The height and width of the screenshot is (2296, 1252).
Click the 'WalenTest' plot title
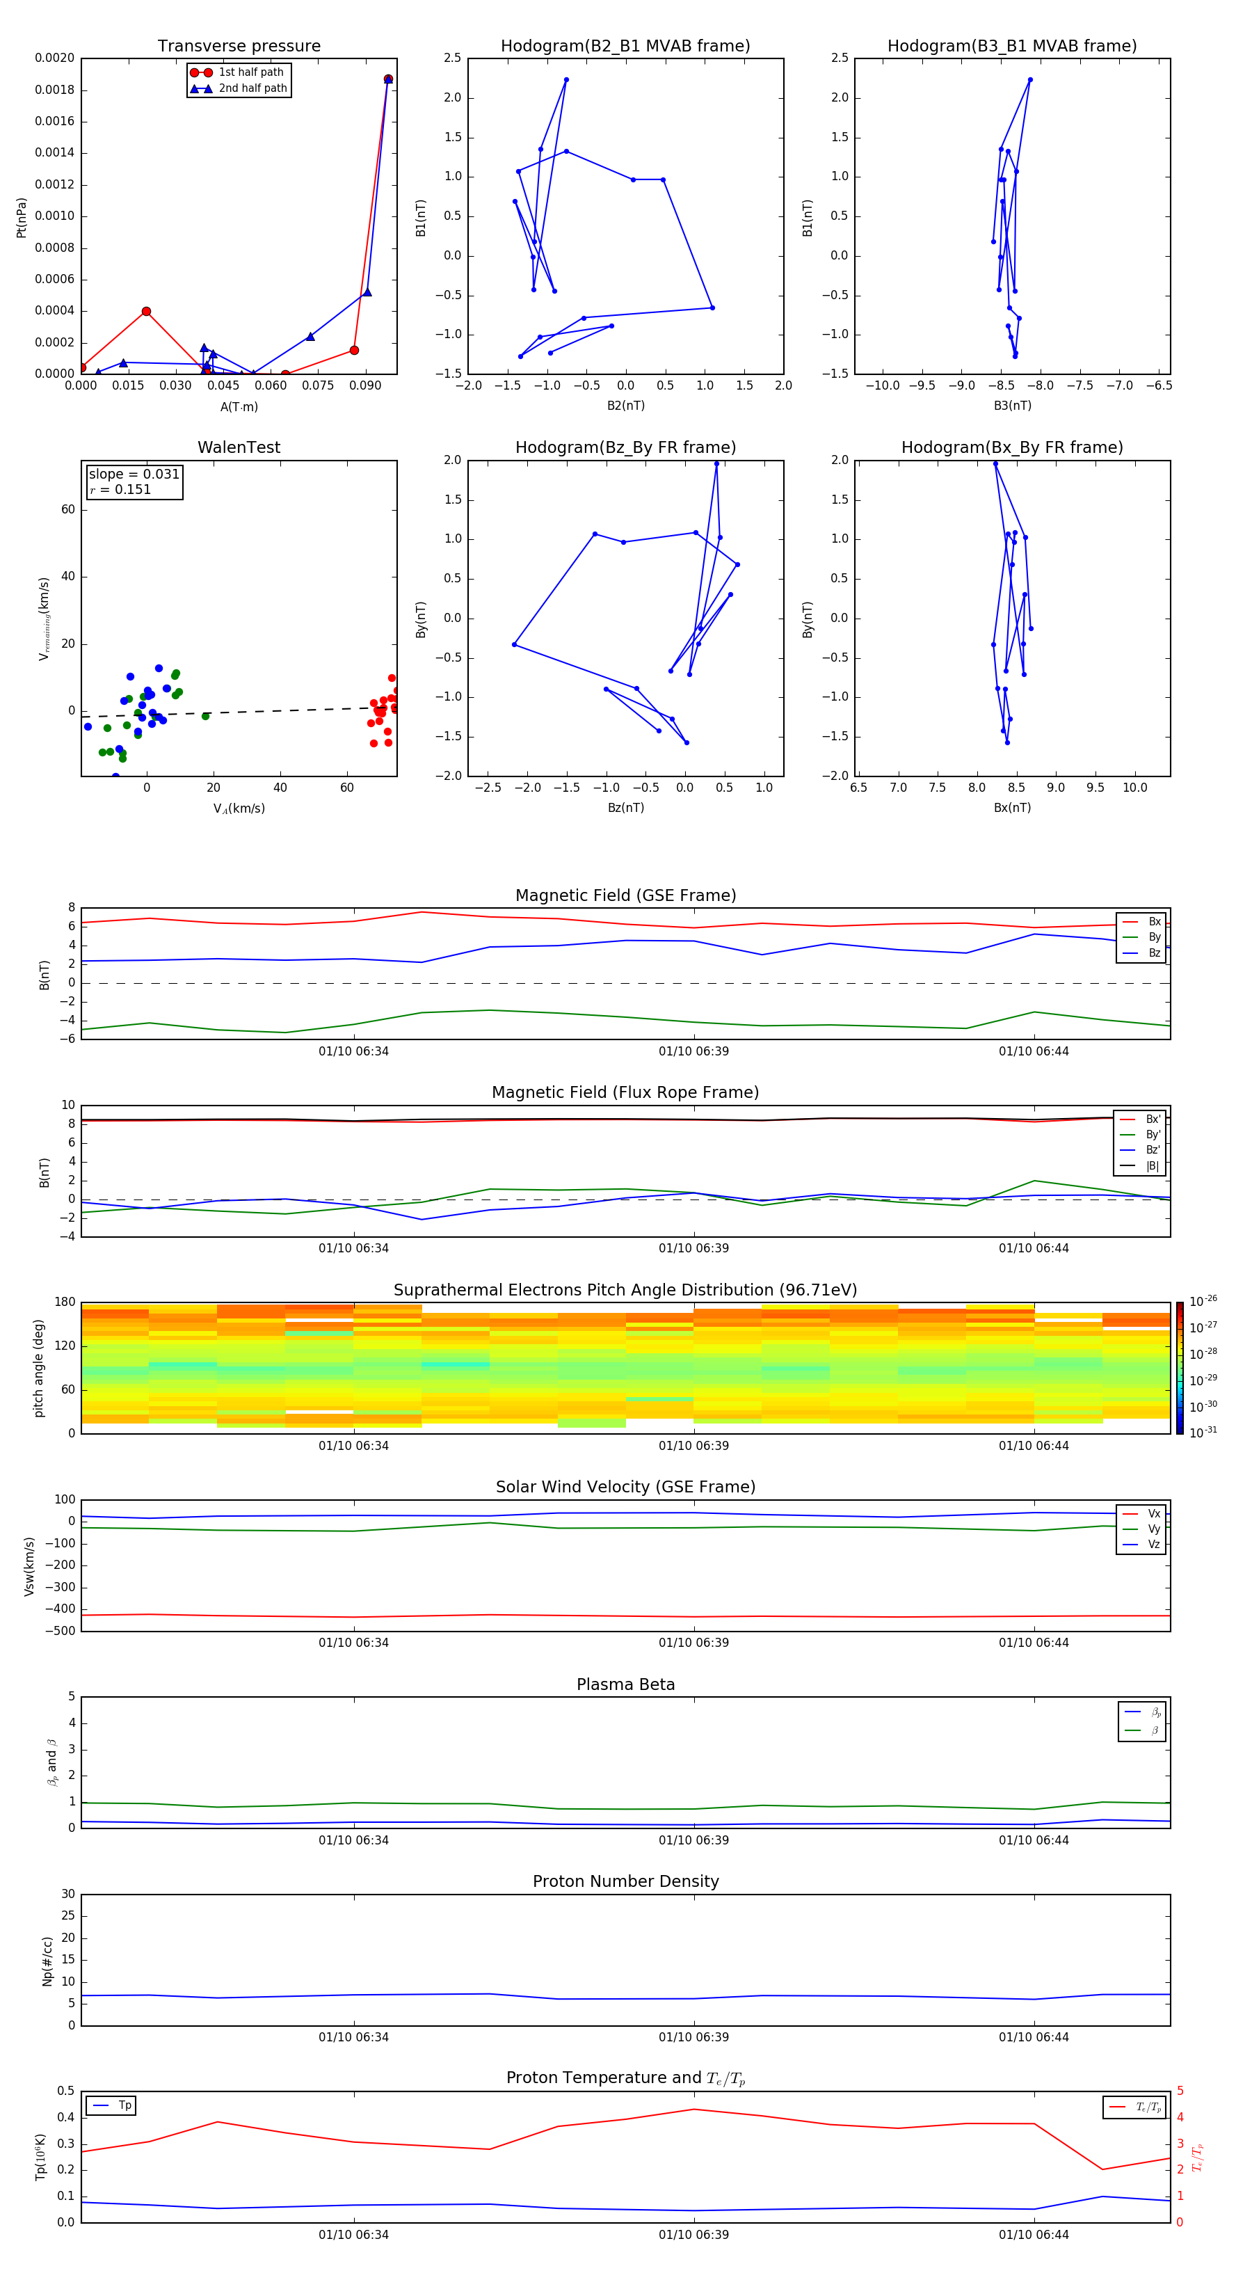(x=239, y=447)
